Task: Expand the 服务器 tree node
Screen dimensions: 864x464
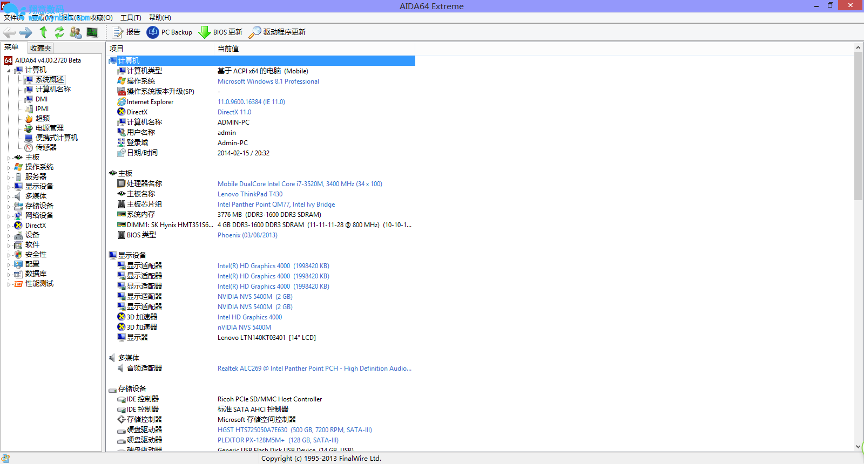Action: (9, 178)
